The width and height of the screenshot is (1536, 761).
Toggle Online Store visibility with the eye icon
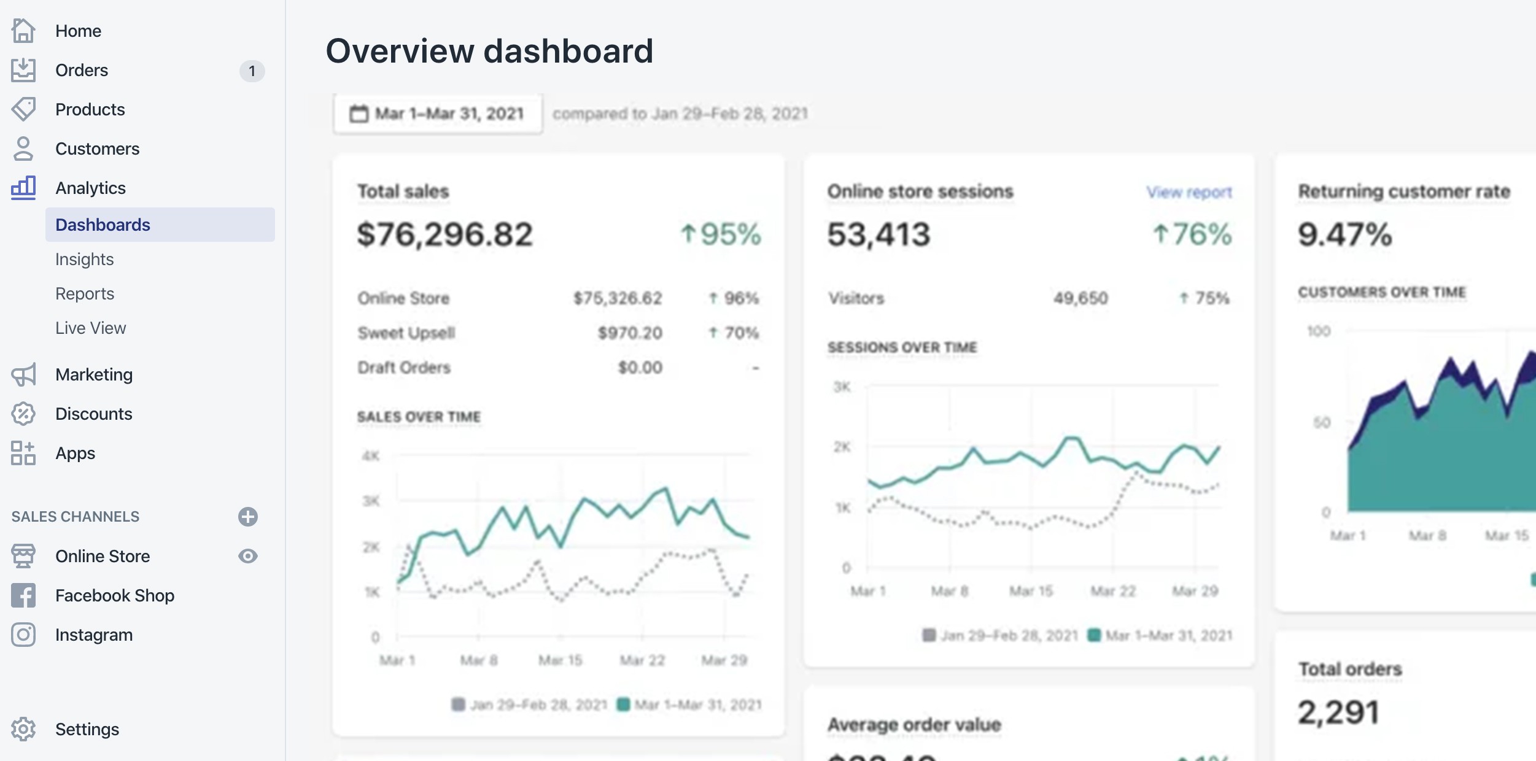click(x=248, y=556)
